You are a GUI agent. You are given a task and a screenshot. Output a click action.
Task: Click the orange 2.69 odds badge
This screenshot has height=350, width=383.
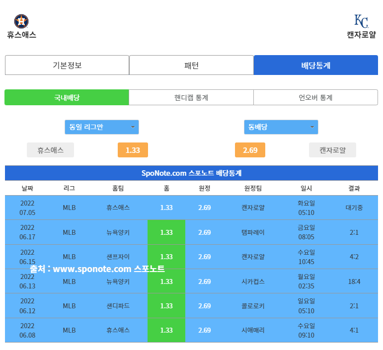[250, 150]
